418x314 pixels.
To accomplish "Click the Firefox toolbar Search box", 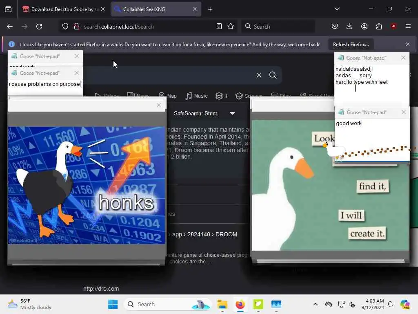I will coord(278,27).
